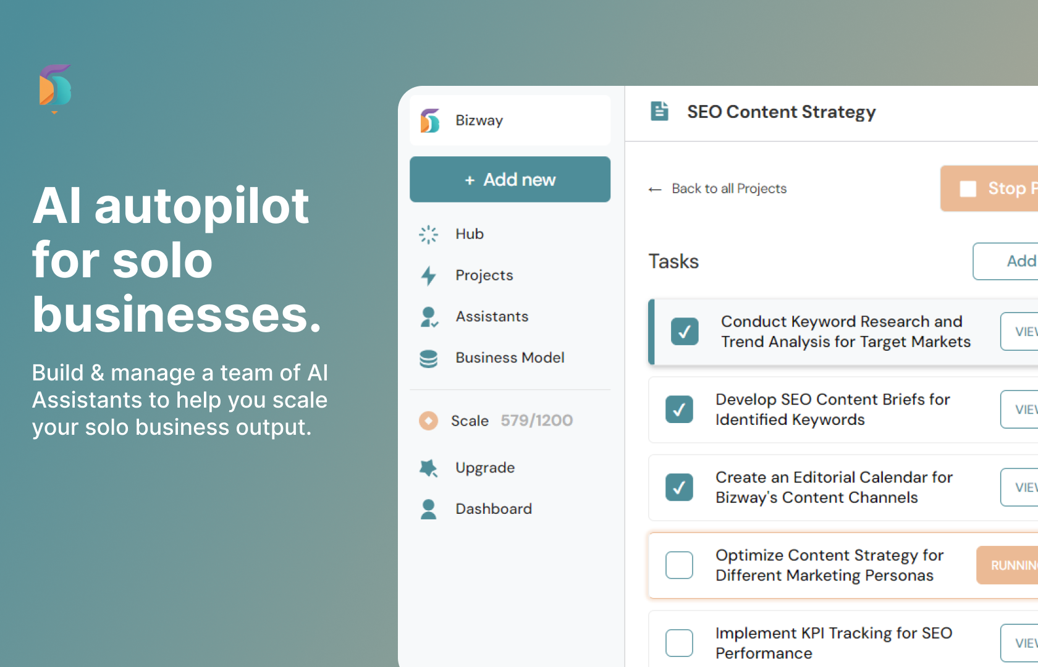Click the Bizway workspace logo in the sidebar
This screenshot has height=667, width=1038.
click(x=430, y=120)
